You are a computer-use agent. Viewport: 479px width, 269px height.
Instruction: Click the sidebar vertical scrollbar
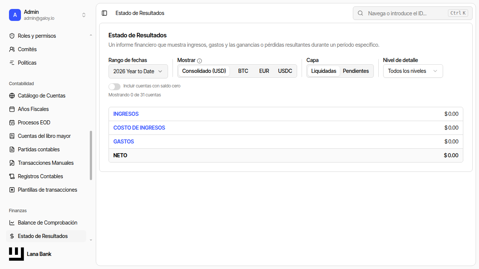pos(91,155)
